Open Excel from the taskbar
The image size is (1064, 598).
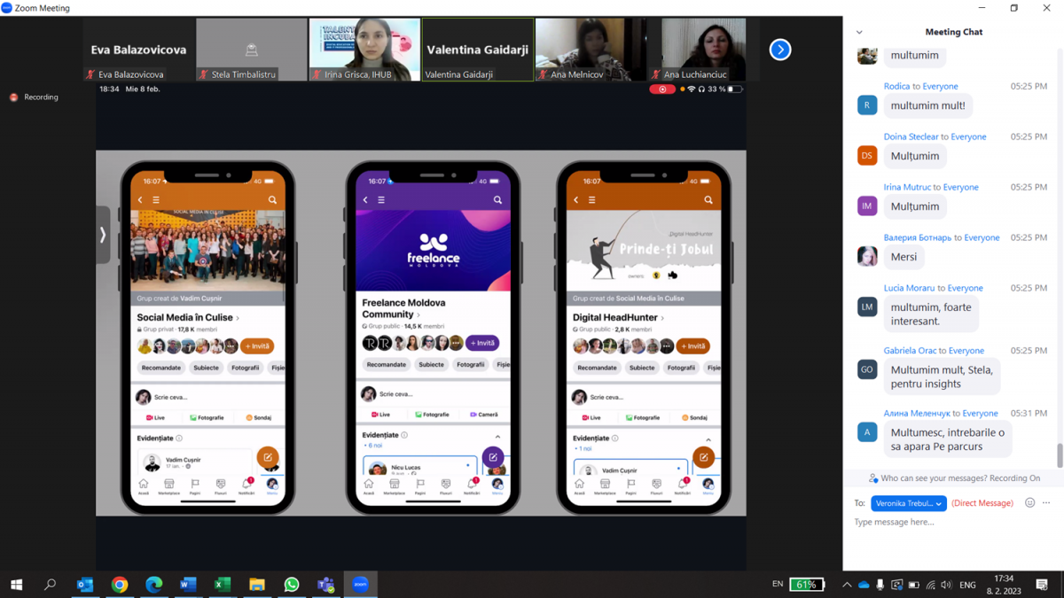(223, 585)
